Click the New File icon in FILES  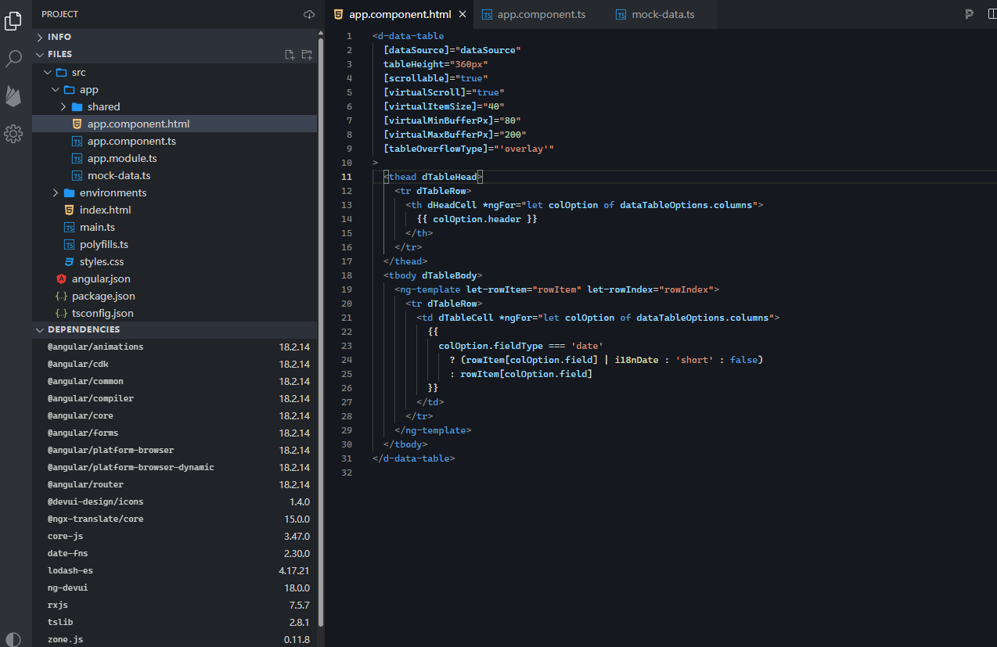(x=290, y=55)
